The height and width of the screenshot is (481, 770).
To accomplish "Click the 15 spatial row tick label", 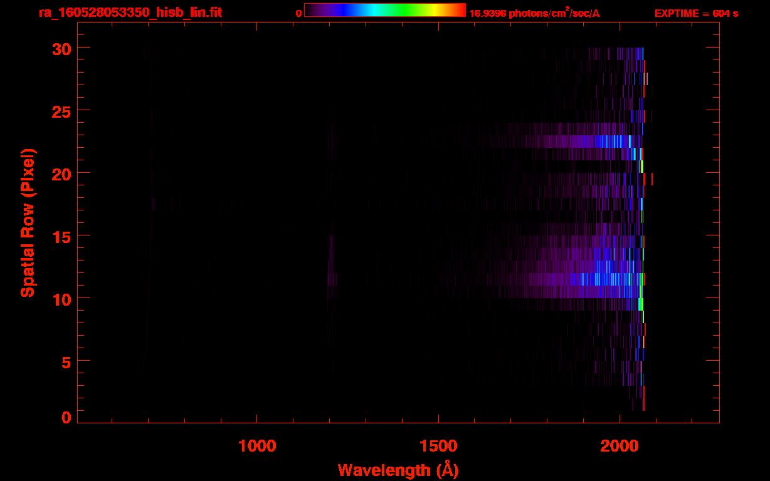I will 61,236.
